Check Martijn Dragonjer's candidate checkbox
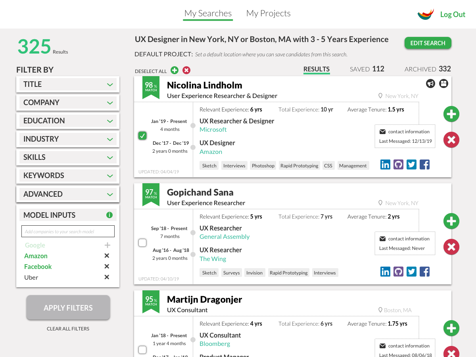 point(142,349)
